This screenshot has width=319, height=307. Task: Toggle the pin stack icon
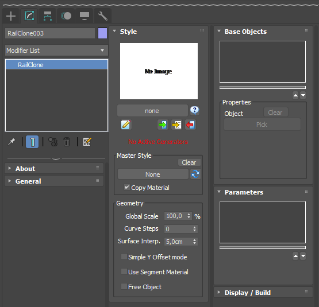[x=11, y=142]
